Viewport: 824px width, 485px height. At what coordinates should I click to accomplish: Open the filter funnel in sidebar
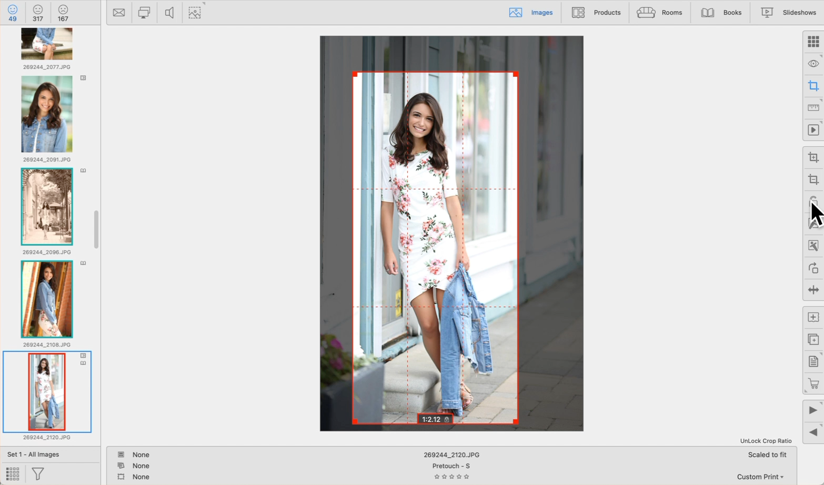tap(38, 473)
